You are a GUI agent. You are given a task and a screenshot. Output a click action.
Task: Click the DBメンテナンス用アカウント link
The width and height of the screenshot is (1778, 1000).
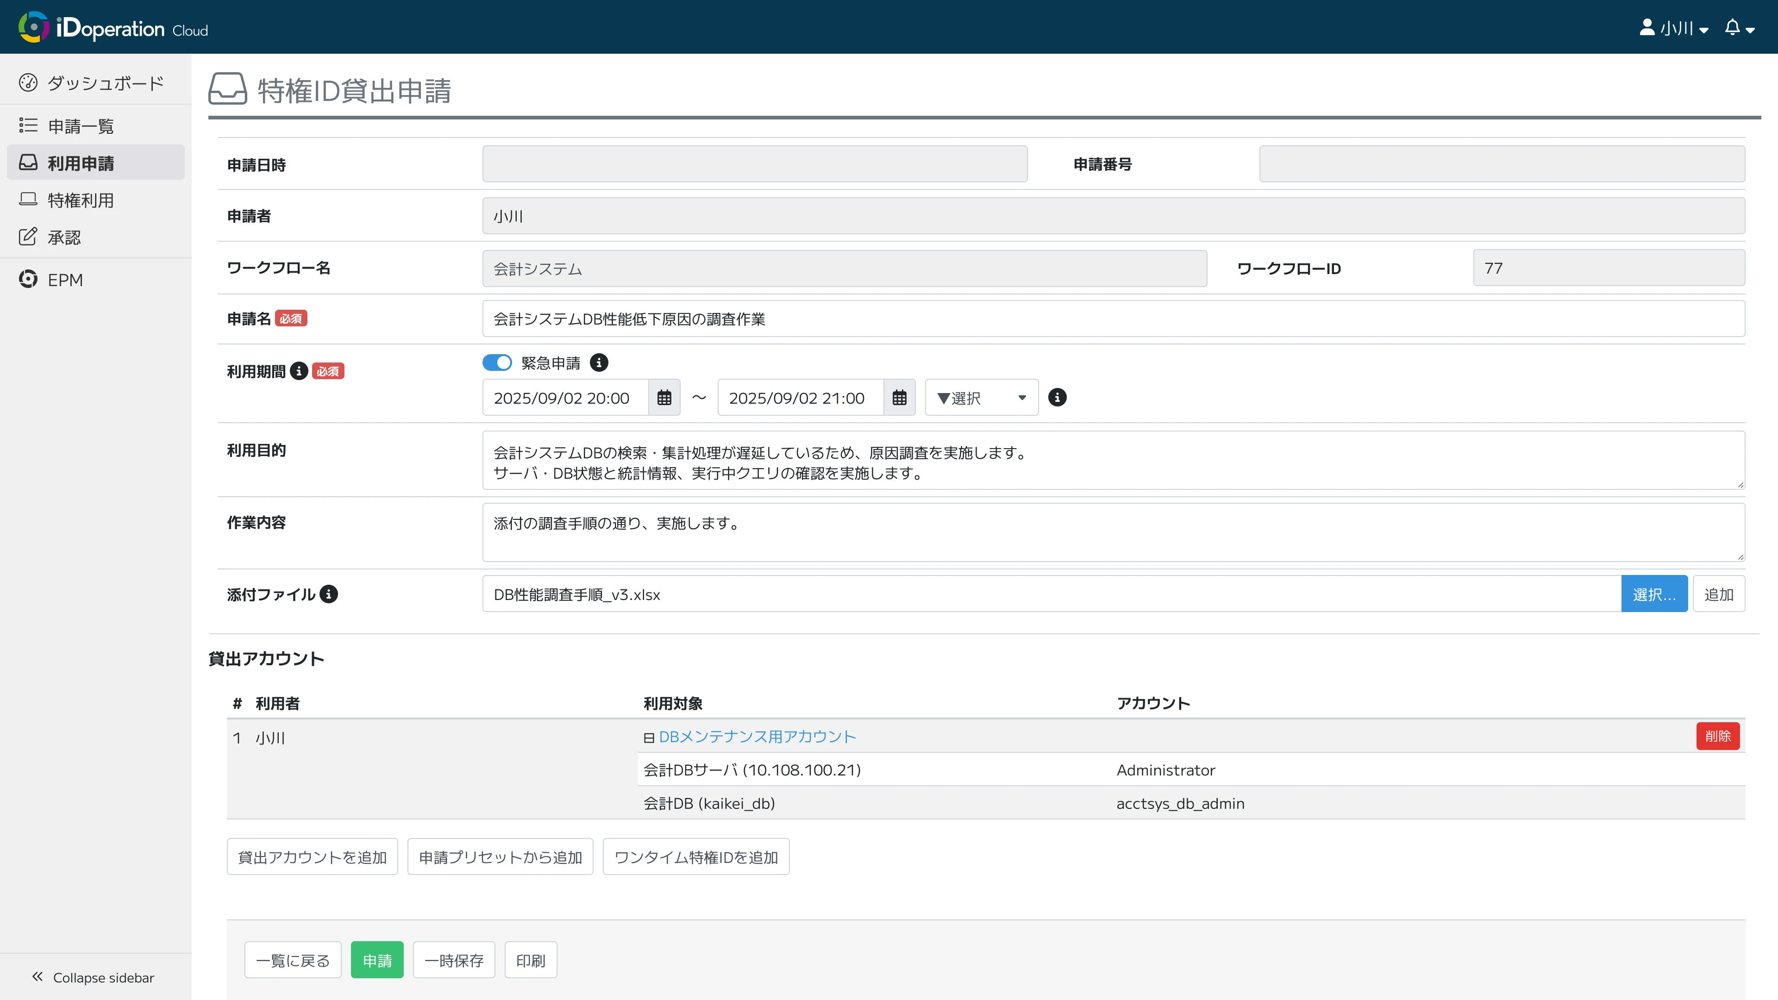pos(757,737)
